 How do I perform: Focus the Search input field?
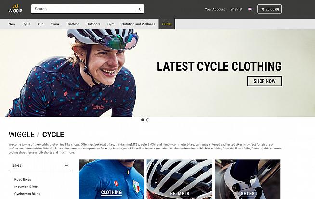(x=84, y=9)
